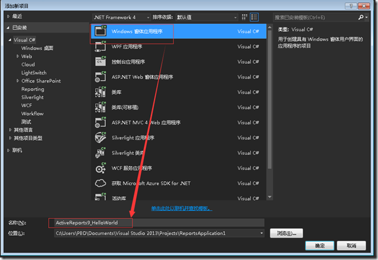378x260 pixels.
Task: Open the .NET Framework 4 dropdown
Action: click(121, 17)
